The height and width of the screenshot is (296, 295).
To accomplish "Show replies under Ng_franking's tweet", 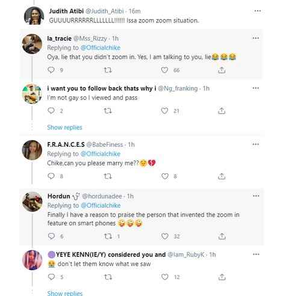I will [x=64, y=128].
